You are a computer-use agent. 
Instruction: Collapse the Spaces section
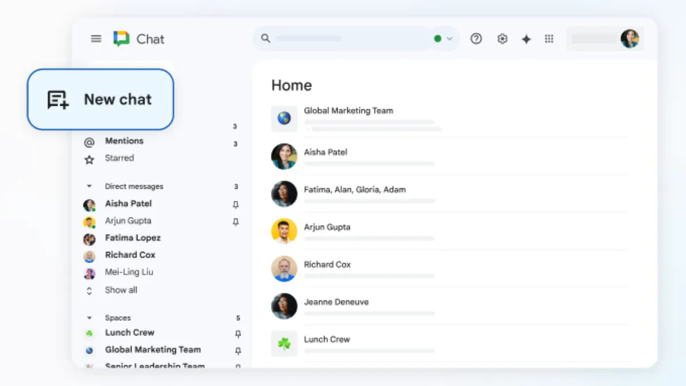pos(89,318)
